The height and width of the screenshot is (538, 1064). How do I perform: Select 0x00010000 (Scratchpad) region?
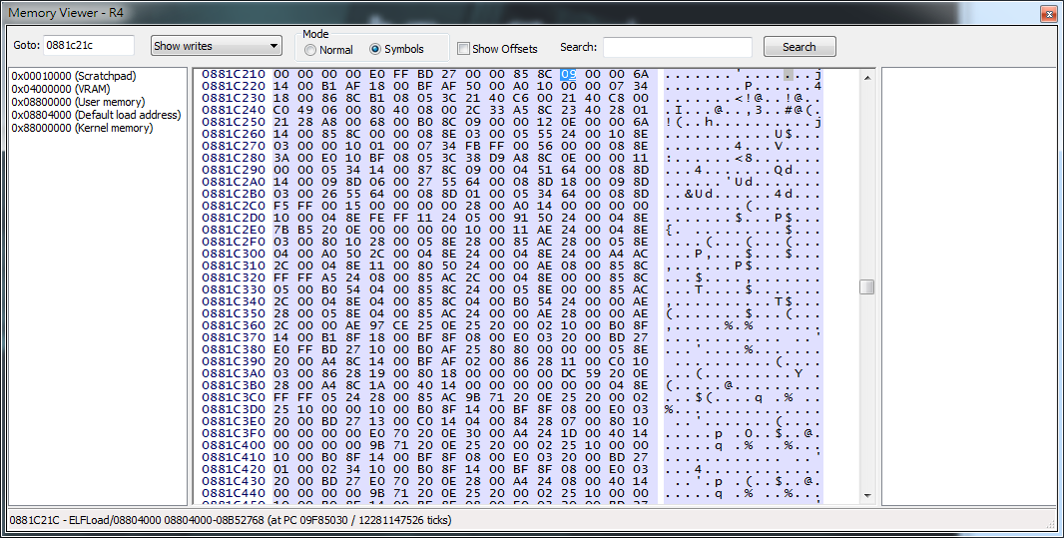pyautogui.click(x=73, y=76)
